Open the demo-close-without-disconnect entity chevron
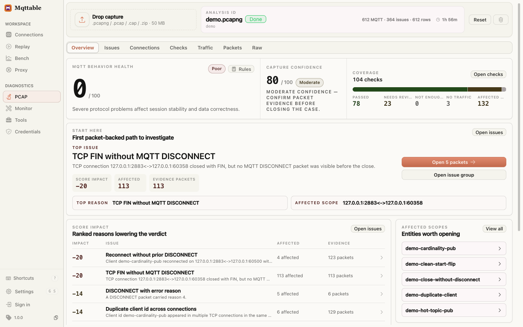The image size is (523, 327). click(x=500, y=279)
